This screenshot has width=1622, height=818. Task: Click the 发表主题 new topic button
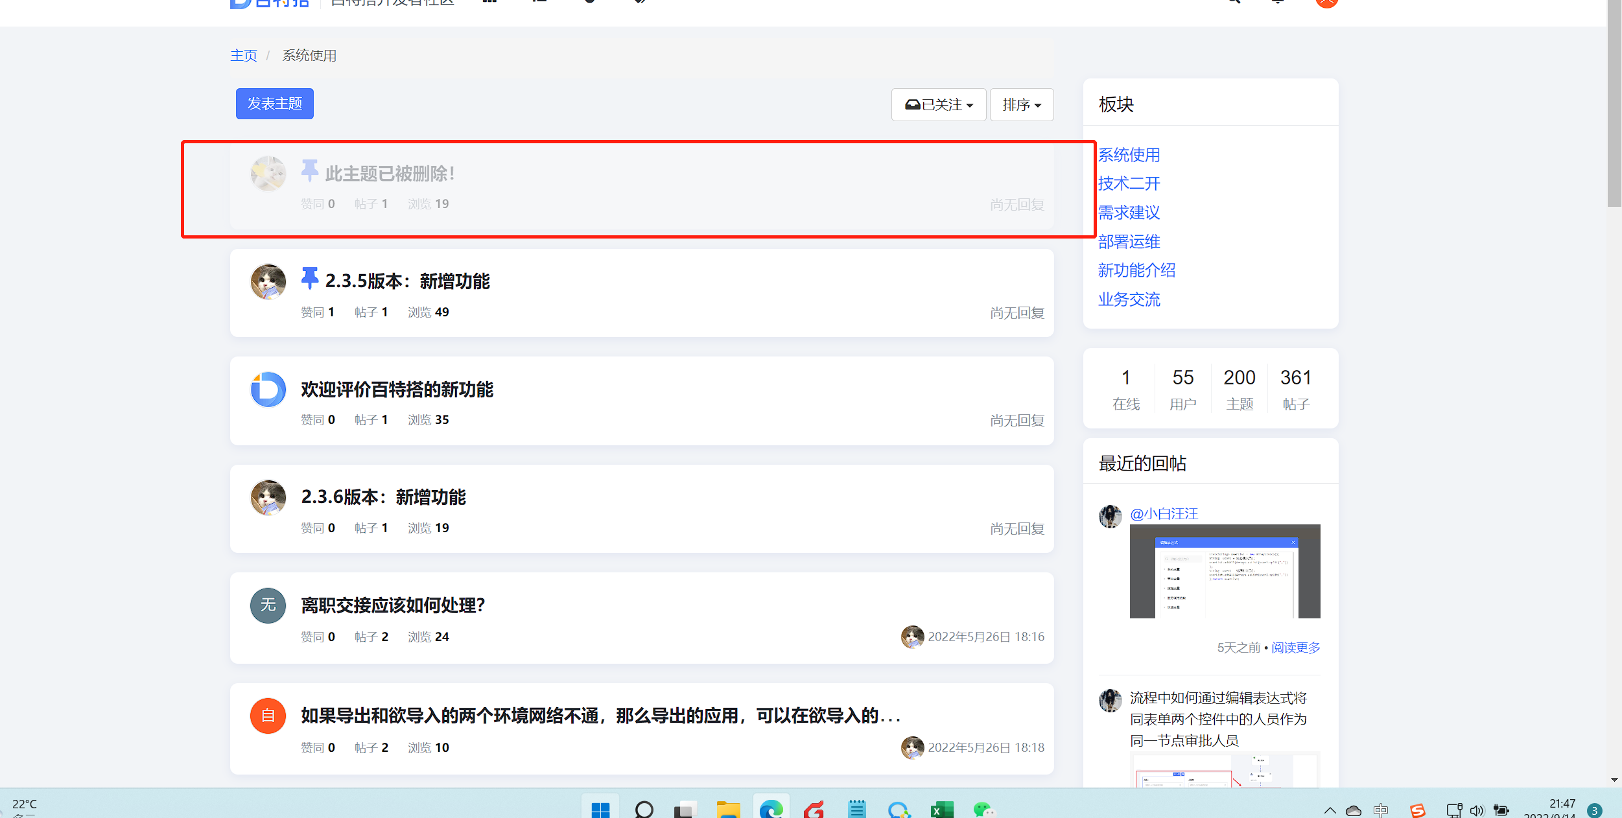pos(275,104)
